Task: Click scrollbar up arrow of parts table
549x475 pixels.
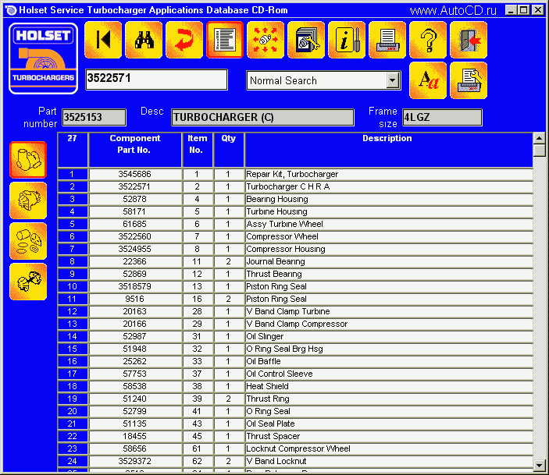Action: [540, 138]
